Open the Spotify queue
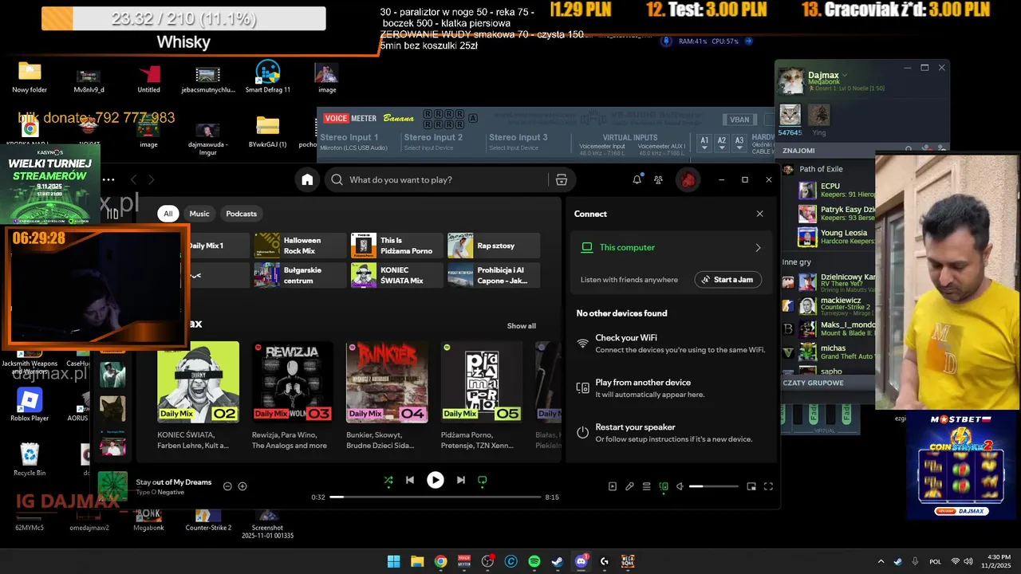Screen dimensions: 1021x574 pos(646,486)
